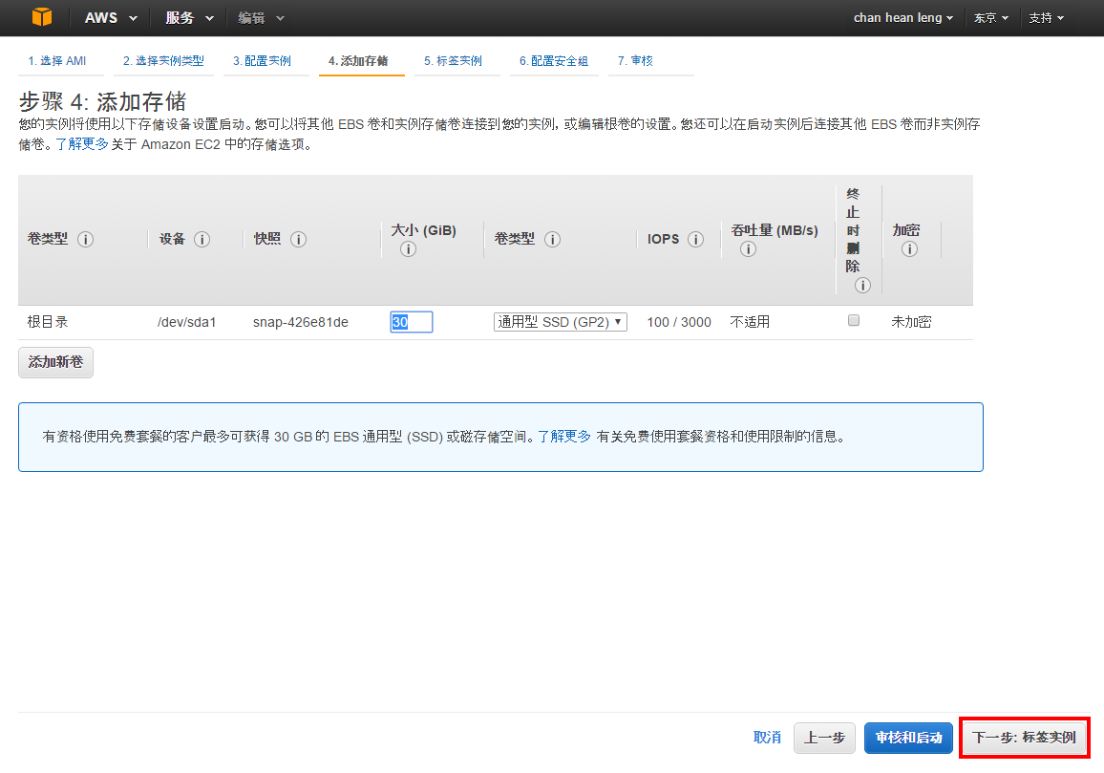The image size is (1104, 773).
Task: Go to step 3. 配置实例 tab
Action: [x=262, y=60]
